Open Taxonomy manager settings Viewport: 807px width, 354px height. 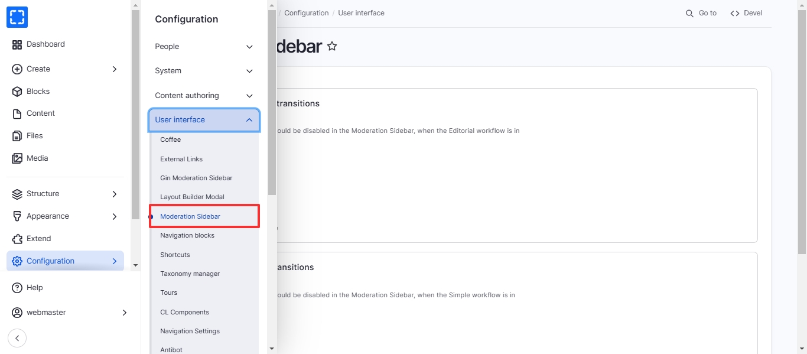point(190,274)
